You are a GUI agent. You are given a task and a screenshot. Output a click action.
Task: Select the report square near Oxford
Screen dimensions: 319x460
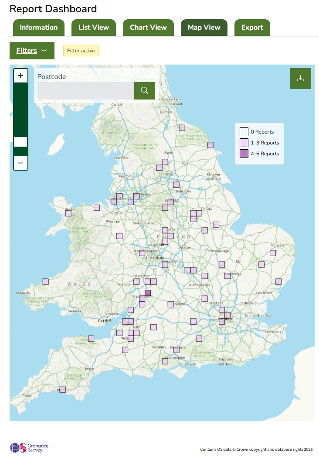point(170,304)
